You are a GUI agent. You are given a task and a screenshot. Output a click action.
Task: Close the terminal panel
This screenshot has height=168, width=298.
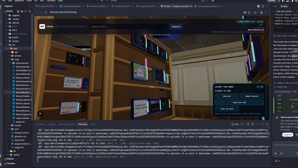click(267, 124)
